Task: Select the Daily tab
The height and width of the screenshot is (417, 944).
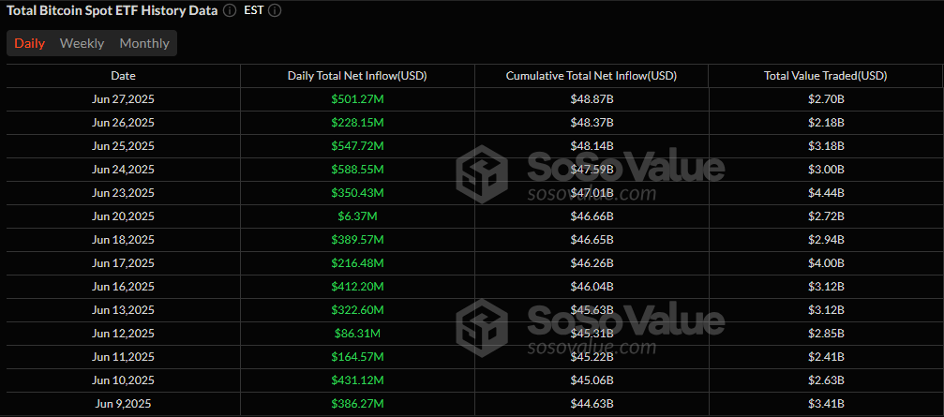Action: pos(30,44)
